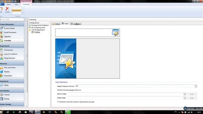Open Media page
This screenshot has height=114, width=203.
click(6, 85)
